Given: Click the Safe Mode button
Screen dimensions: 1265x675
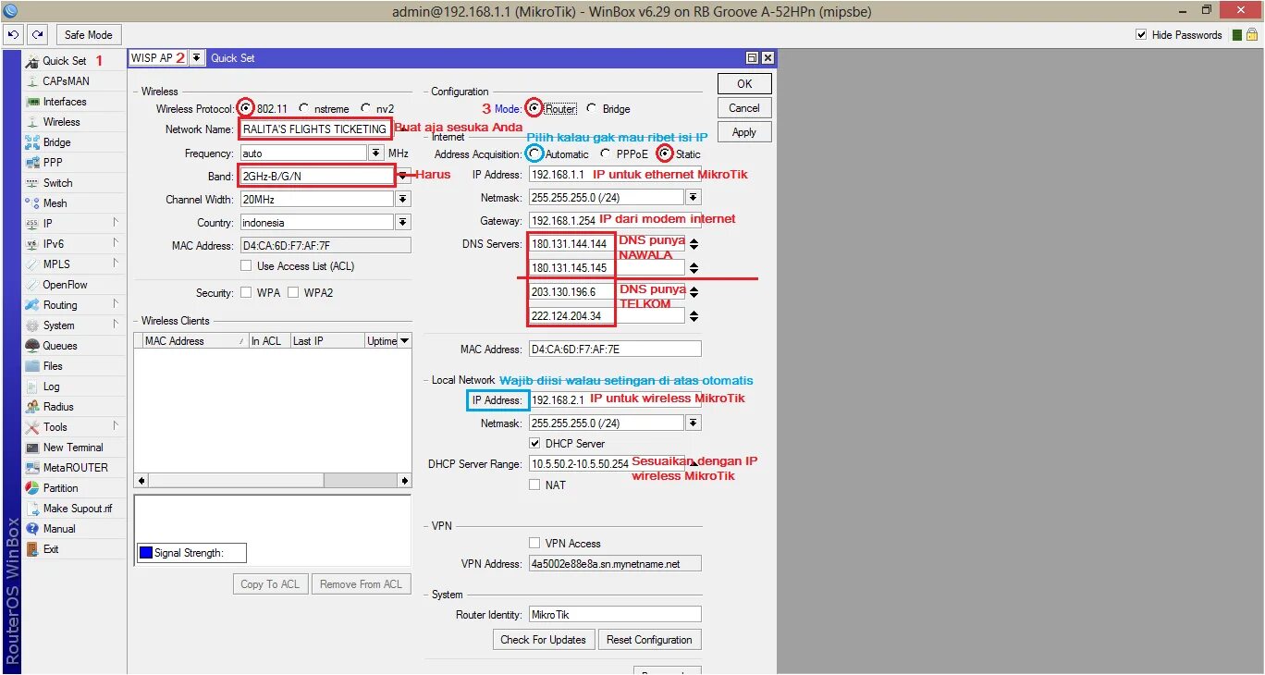Looking at the screenshot, I should (x=88, y=35).
